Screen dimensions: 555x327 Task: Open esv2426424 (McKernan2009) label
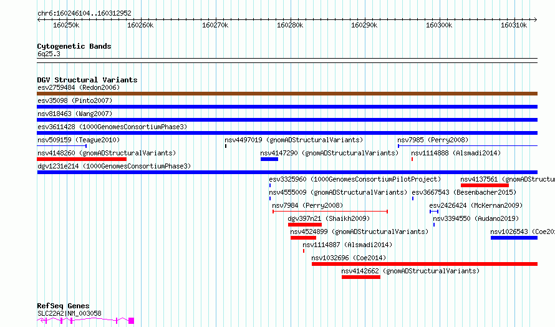point(476,205)
